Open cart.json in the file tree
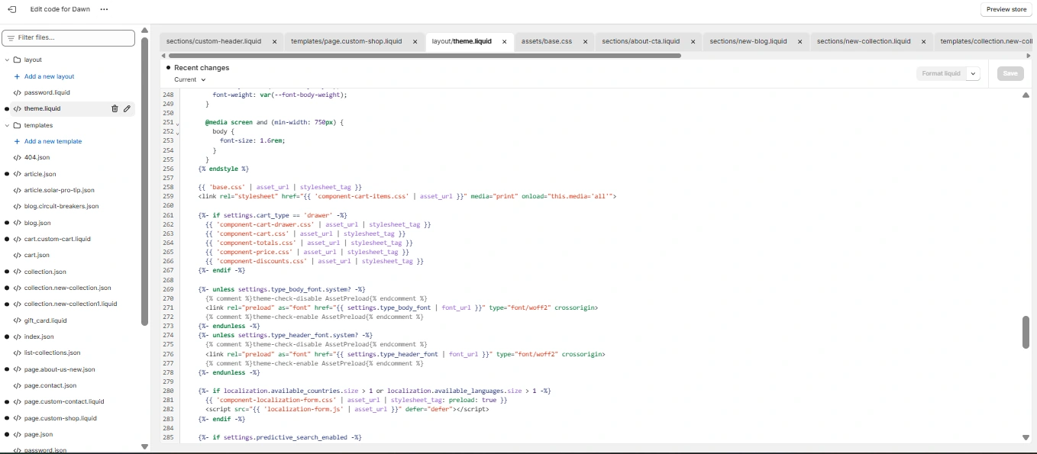Image resolution: width=1037 pixels, height=454 pixels. click(37, 255)
